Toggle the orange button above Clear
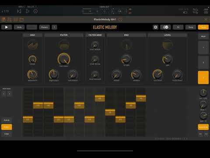 [7, 127]
